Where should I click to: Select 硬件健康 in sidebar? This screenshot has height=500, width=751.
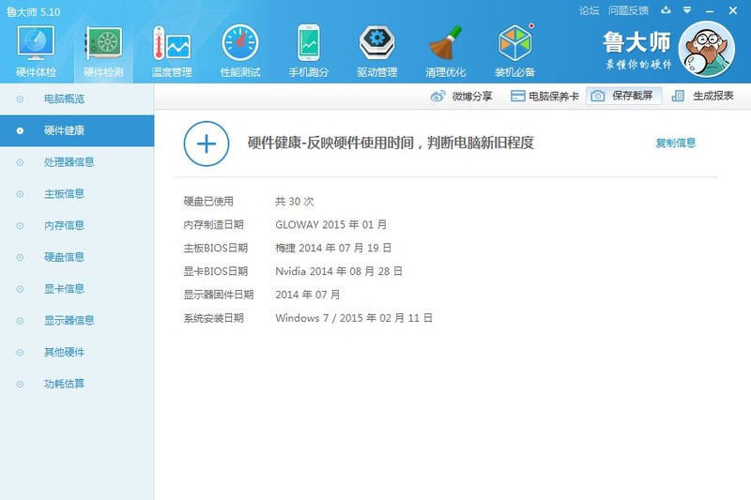(77, 130)
